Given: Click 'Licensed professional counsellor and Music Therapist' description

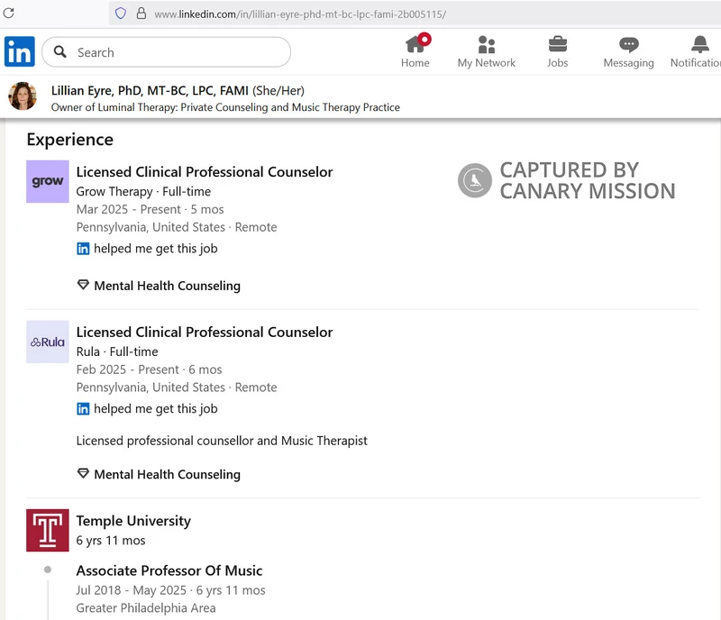Looking at the screenshot, I should (222, 441).
